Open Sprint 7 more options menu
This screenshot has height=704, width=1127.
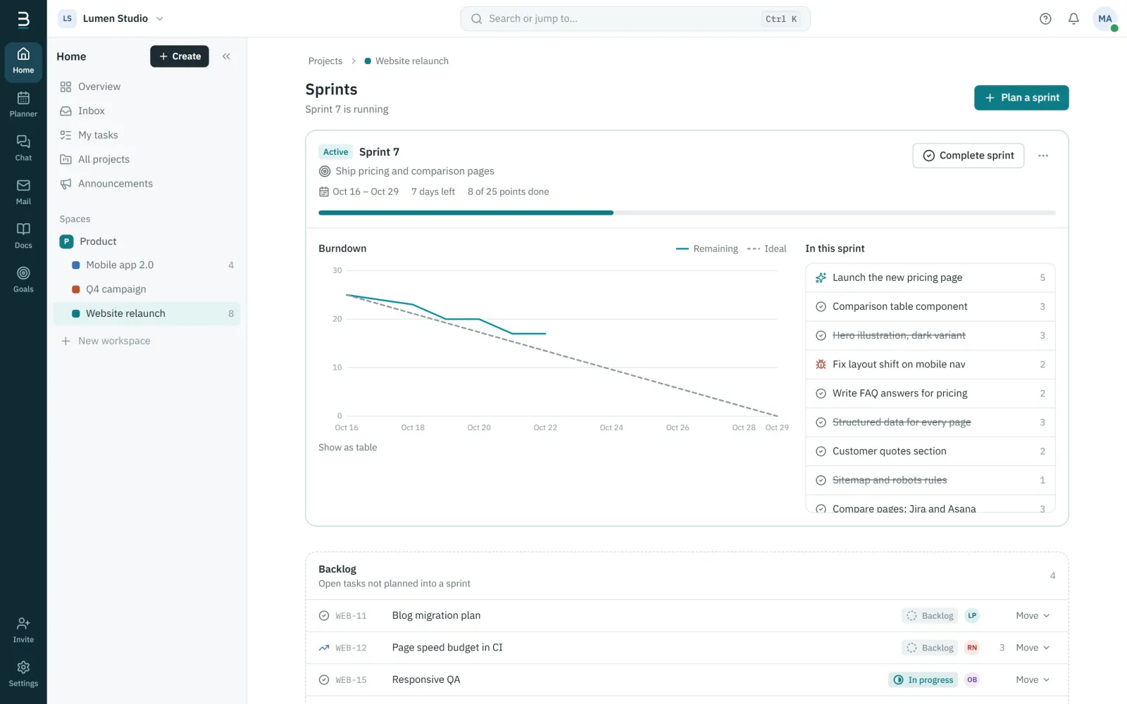coord(1043,156)
